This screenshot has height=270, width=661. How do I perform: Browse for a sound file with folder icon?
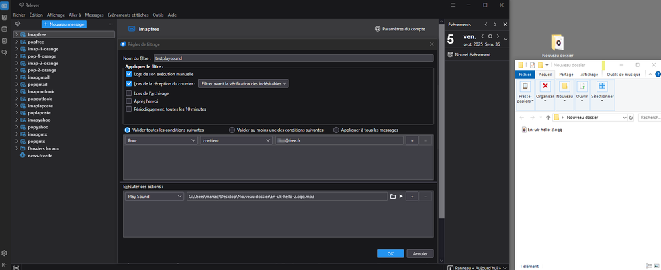point(392,197)
